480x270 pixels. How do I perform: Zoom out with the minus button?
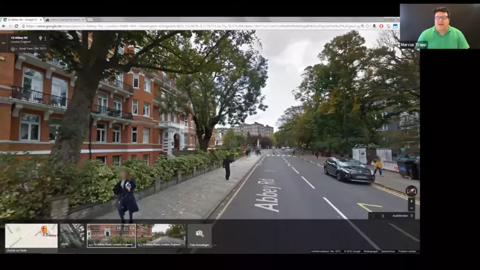tap(411, 208)
